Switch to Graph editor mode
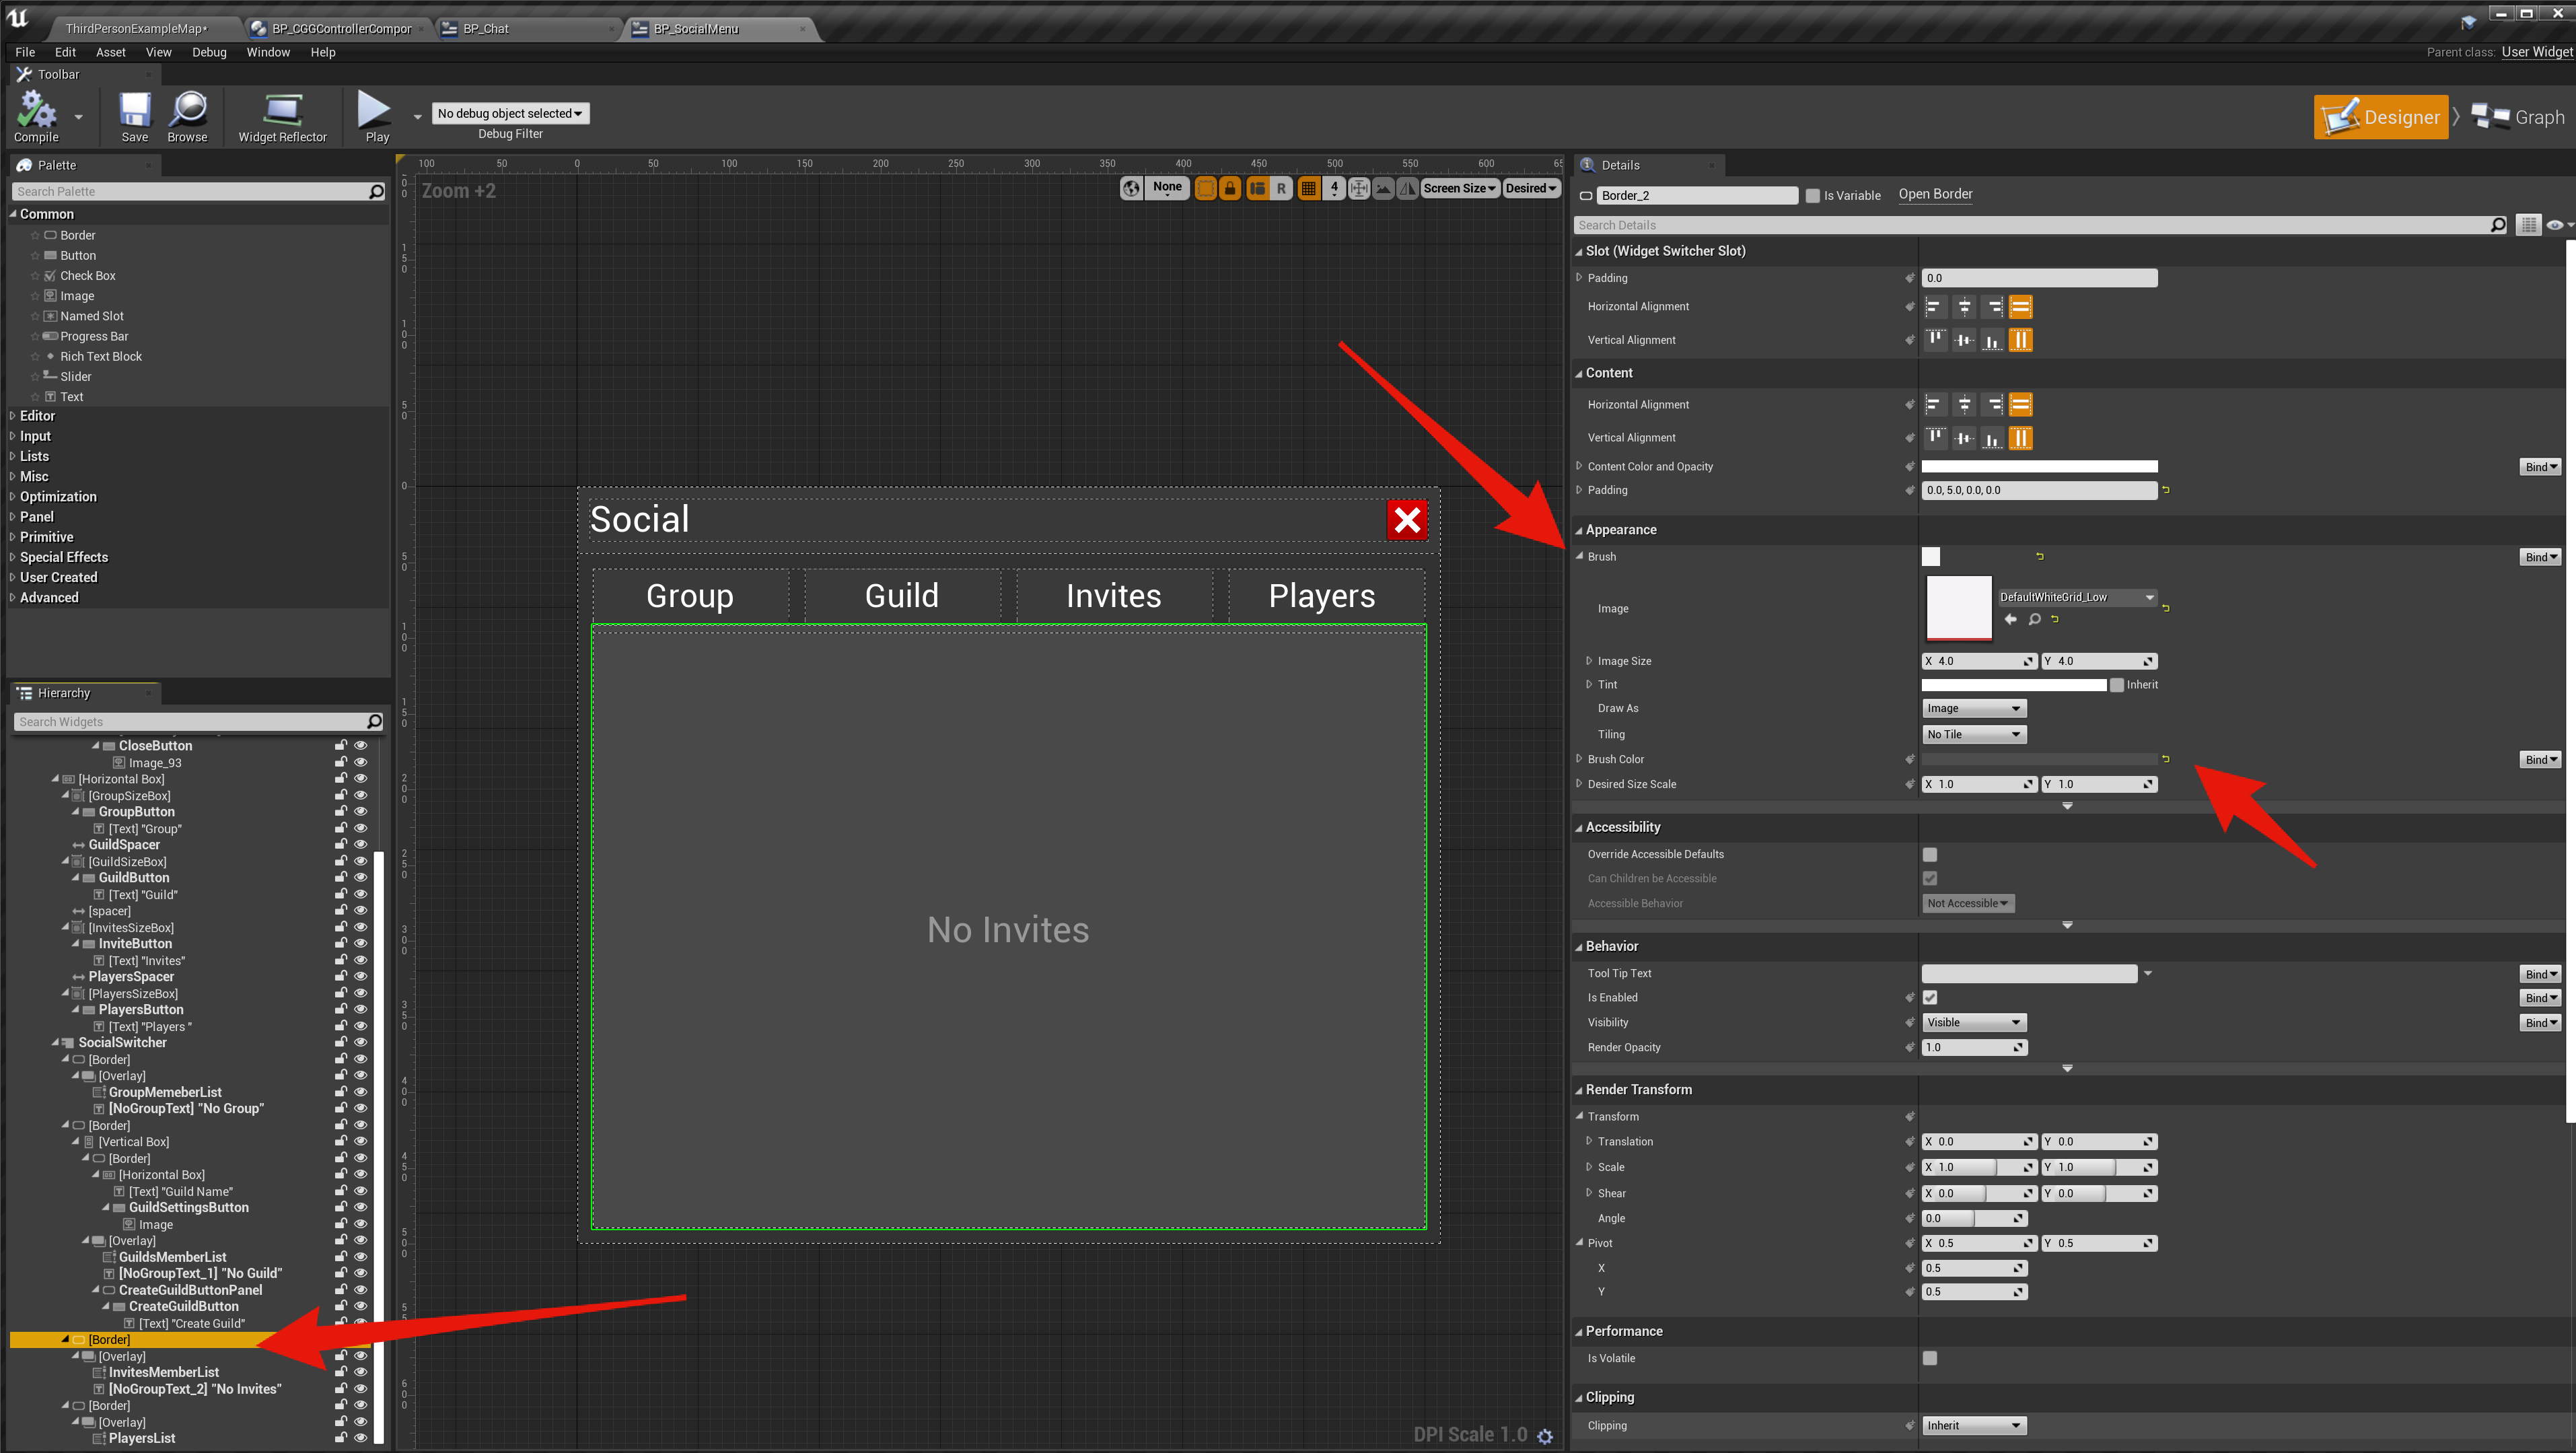 pyautogui.click(x=2519, y=117)
